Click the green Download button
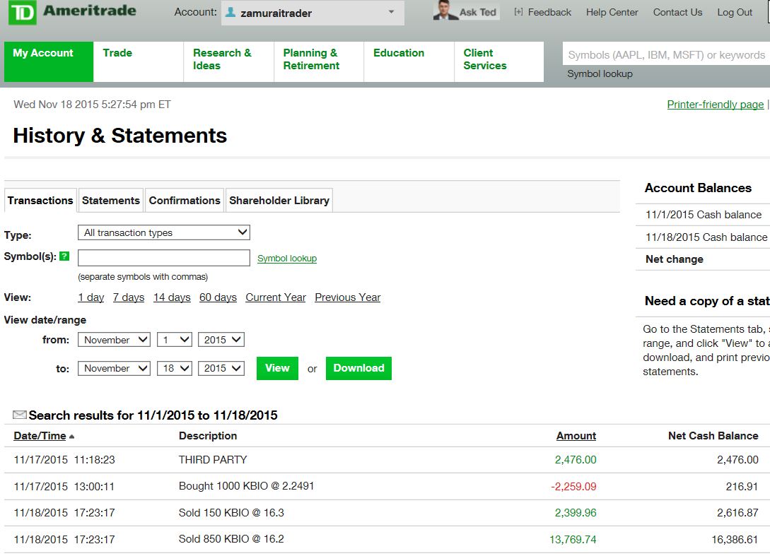The image size is (770, 556). [x=358, y=368]
